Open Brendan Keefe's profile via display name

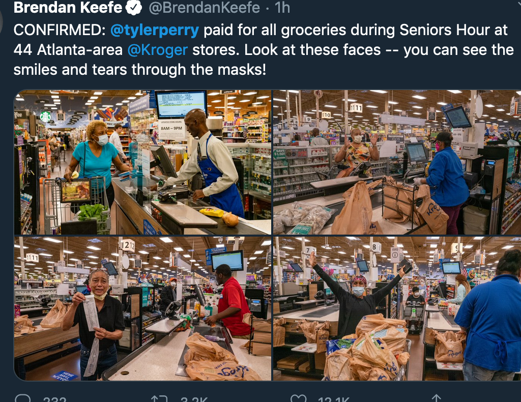(x=68, y=7)
